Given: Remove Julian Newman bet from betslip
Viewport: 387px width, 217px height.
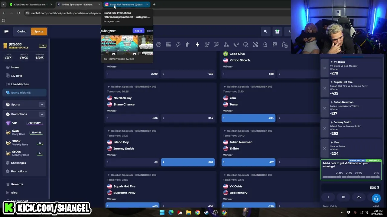Looking at the screenshot, I should 324,108.
